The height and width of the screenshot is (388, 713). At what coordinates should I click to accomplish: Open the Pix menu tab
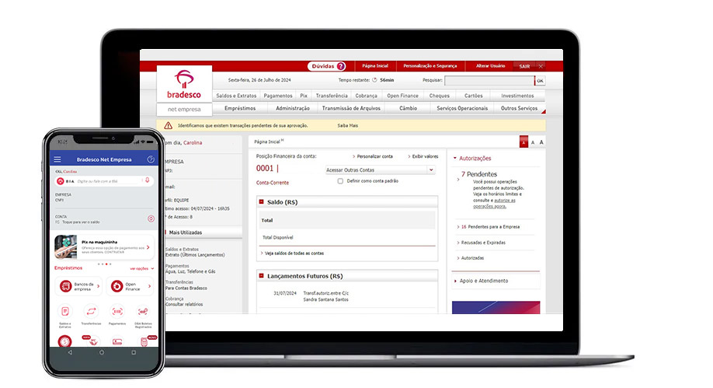(304, 96)
